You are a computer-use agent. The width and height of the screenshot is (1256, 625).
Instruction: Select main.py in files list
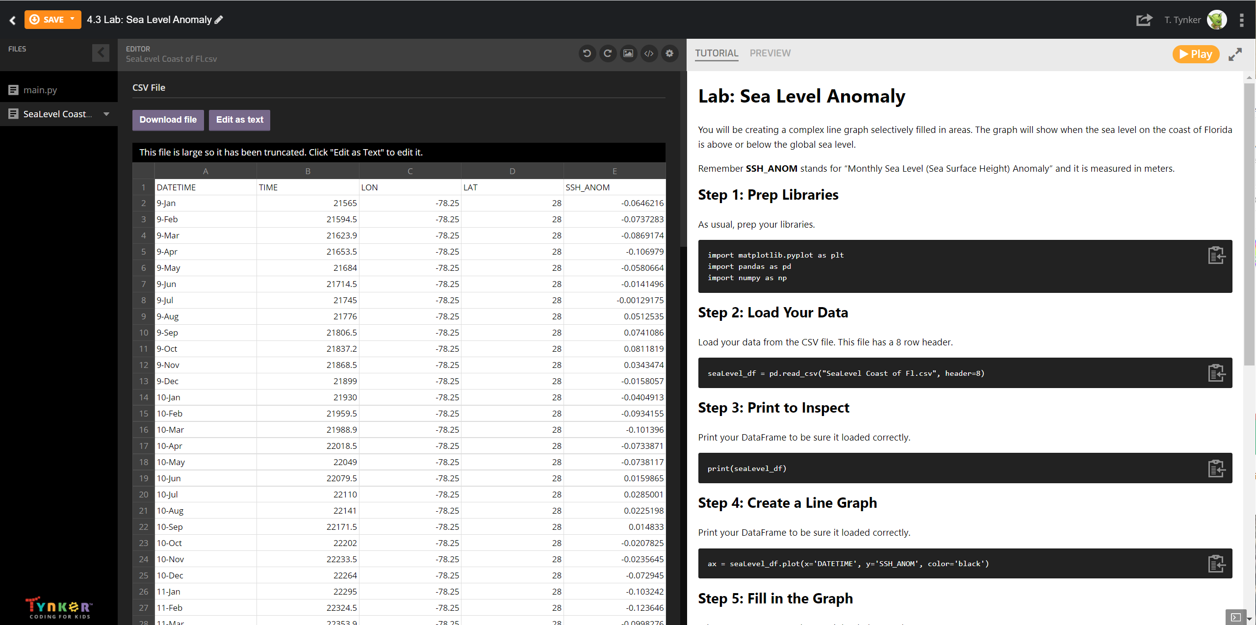coord(59,90)
